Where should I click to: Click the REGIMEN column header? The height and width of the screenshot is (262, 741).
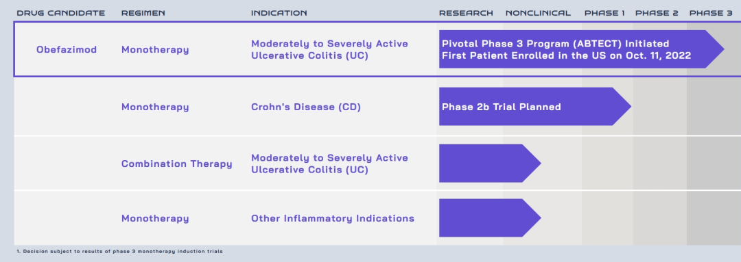click(143, 13)
